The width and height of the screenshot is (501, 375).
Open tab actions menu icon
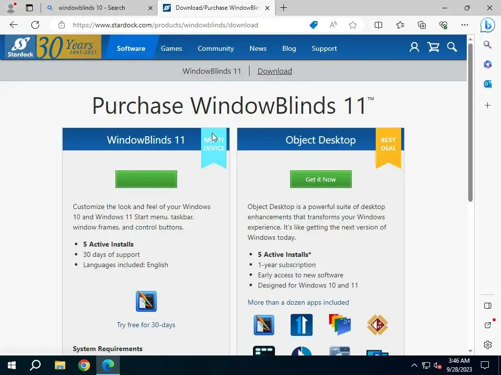29,8
